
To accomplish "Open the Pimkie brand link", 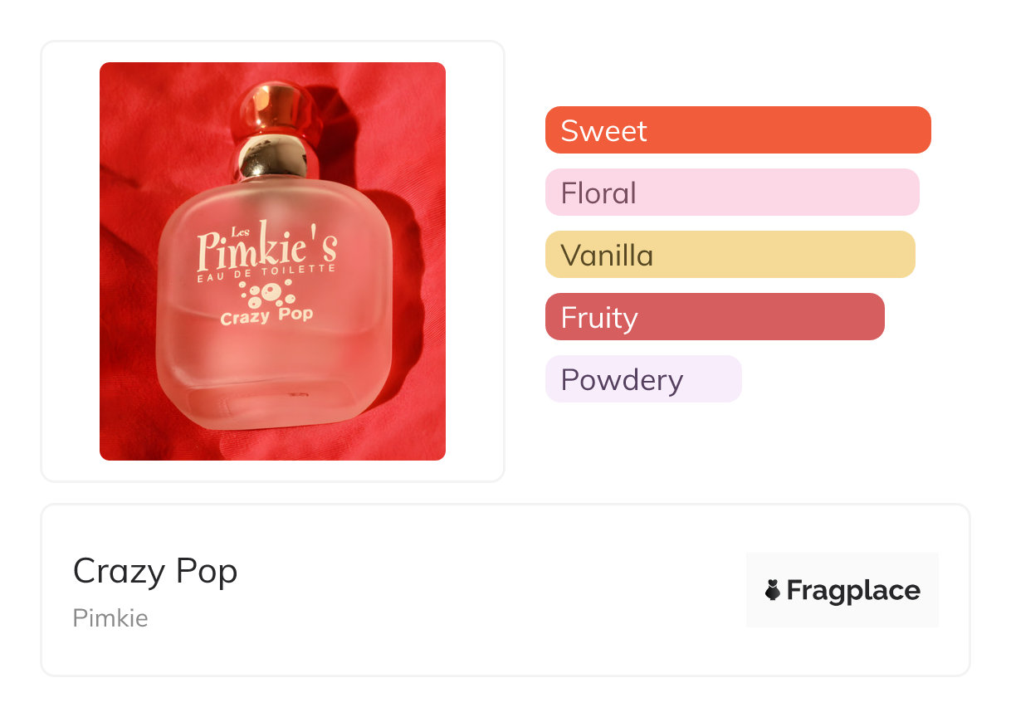I will click(x=110, y=618).
